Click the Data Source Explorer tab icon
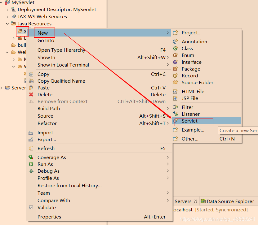Viewport: 258px width, 225px height. point(203,201)
